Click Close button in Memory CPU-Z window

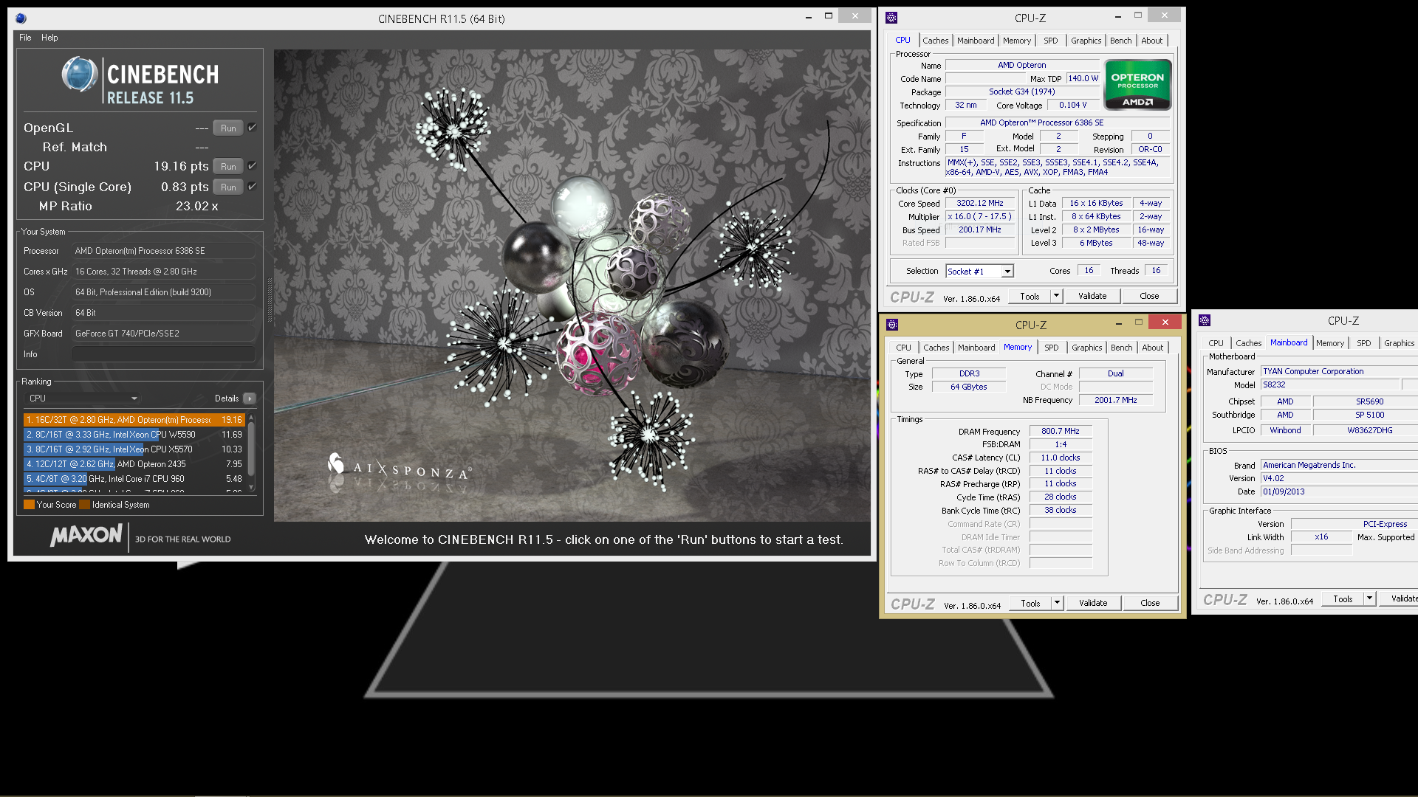pos(1150,603)
